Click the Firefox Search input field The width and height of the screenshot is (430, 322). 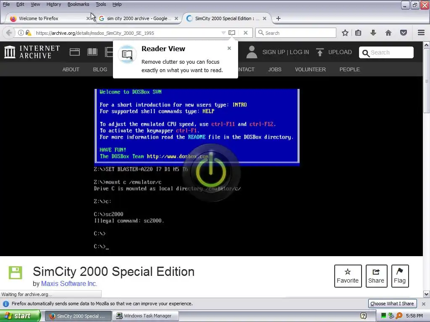296,33
